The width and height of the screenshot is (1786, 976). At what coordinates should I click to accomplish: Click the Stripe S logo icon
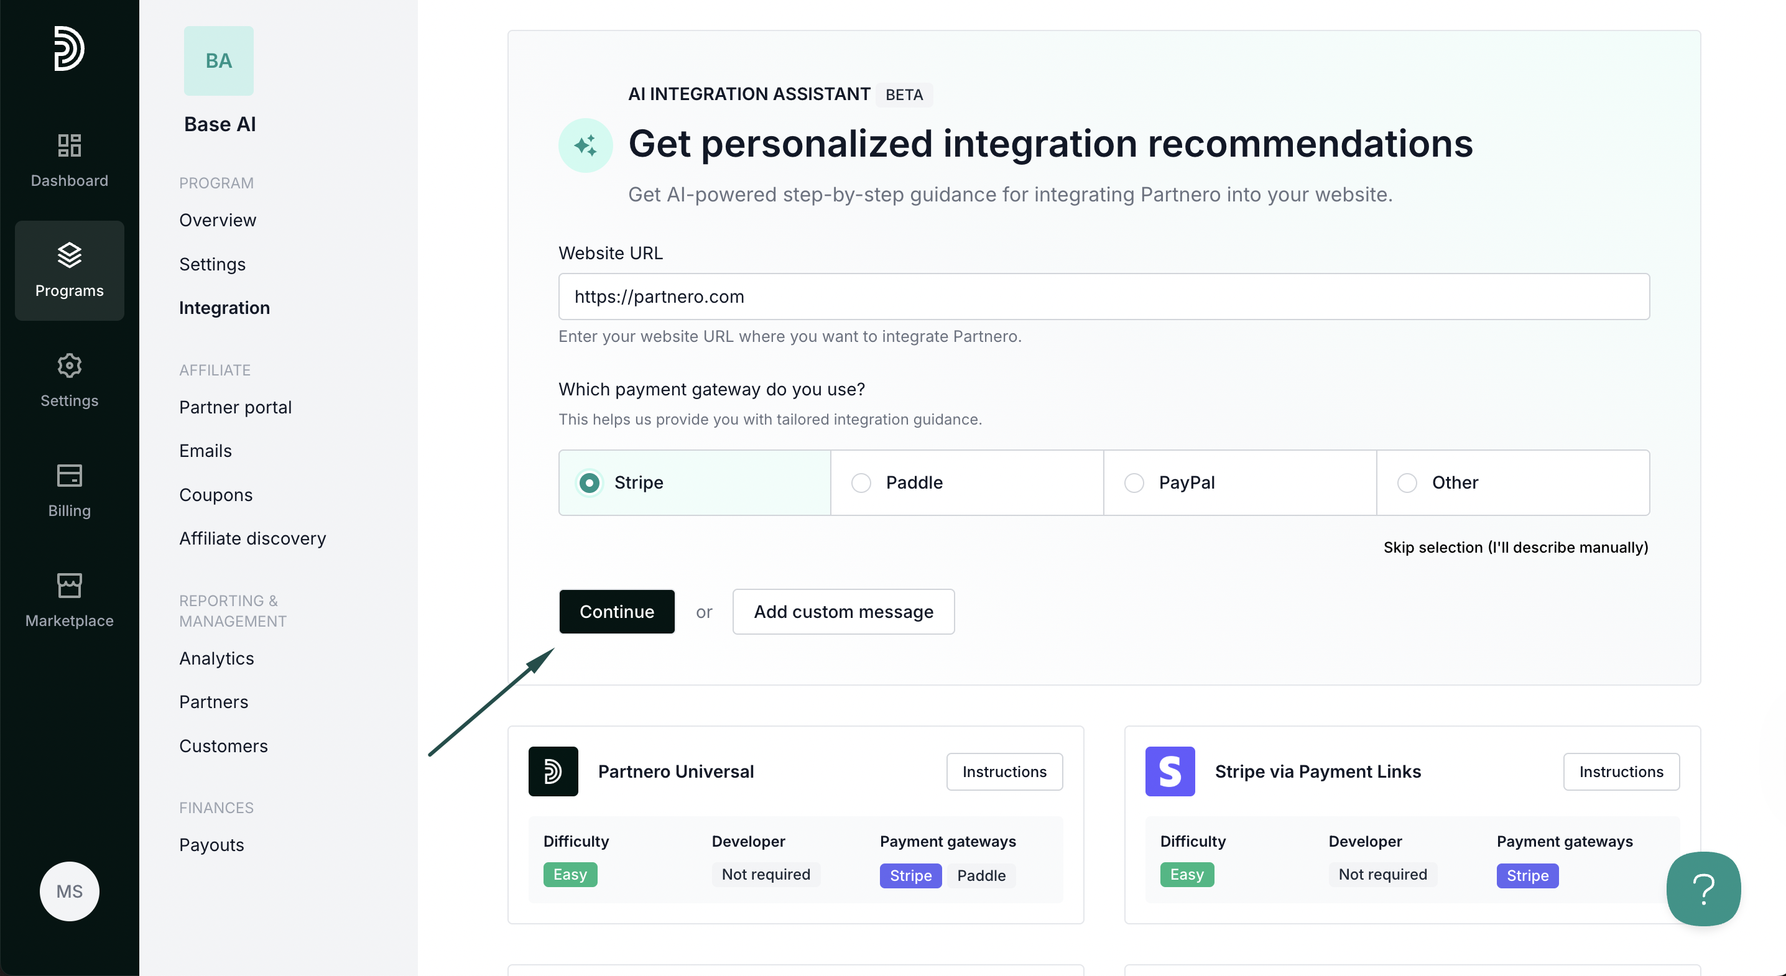click(1170, 771)
